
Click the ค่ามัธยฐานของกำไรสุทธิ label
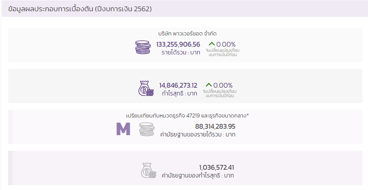[198, 176]
